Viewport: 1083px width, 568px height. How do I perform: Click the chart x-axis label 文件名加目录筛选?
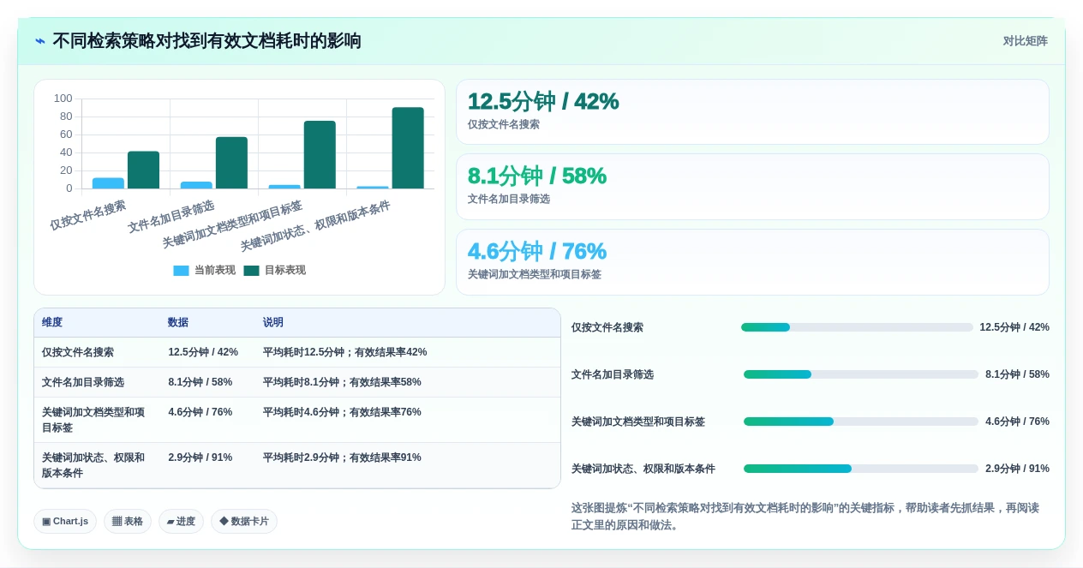coord(171,216)
